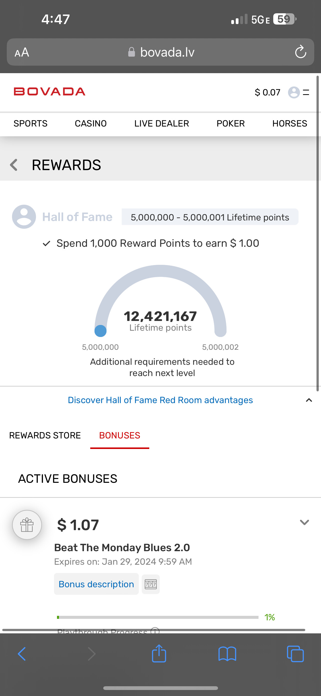
Task: Open Safari share sheet icon
Action: 159,654
